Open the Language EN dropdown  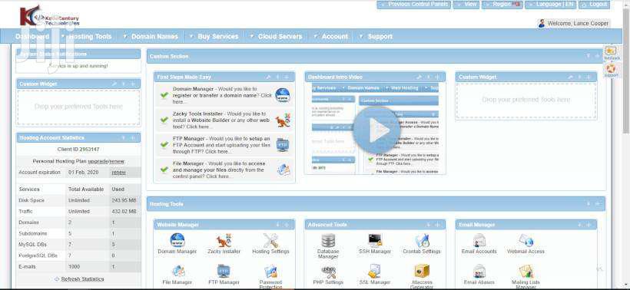point(550,5)
